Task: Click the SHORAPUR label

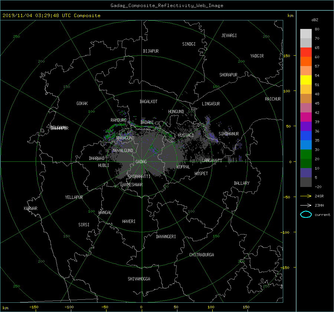Action: 228,75
